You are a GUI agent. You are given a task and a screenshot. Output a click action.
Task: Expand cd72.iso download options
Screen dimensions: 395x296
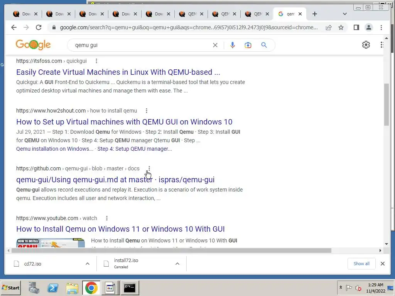pos(88,264)
